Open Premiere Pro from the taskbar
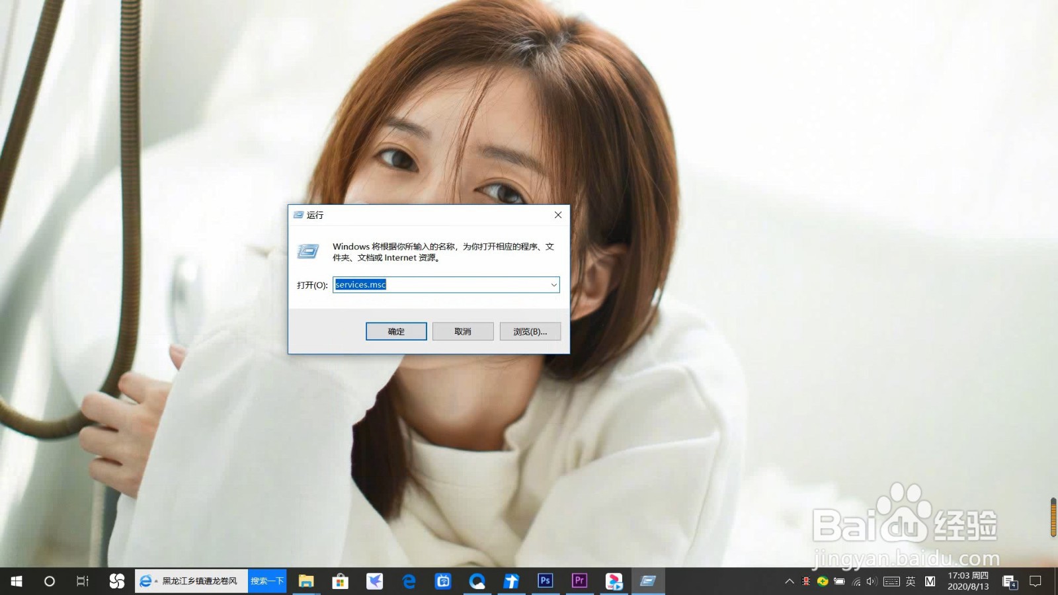 [x=579, y=581]
